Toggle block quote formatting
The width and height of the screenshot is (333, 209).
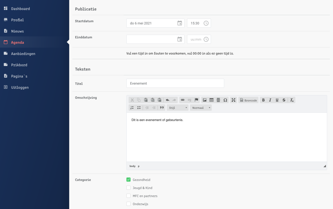click(162, 108)
